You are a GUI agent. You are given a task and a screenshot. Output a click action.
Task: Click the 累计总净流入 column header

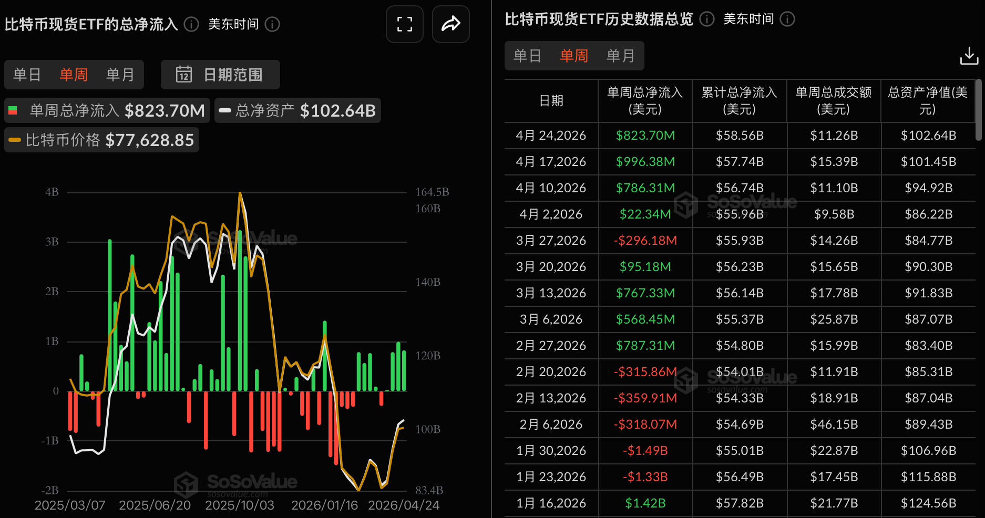tap(739, 101)
